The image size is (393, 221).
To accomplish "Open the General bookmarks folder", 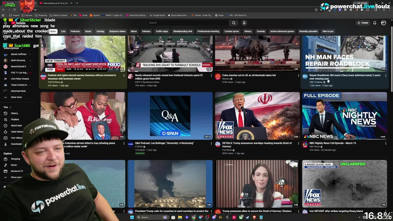I will pyautogui.click(x=14, y=15).
